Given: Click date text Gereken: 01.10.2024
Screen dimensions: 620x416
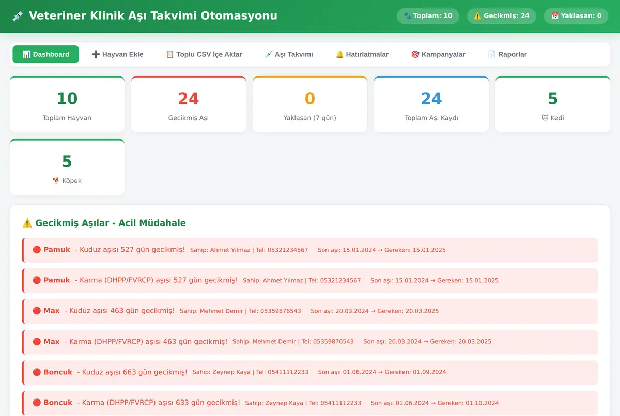Looking at the screenshot, I should pos(468,403).
